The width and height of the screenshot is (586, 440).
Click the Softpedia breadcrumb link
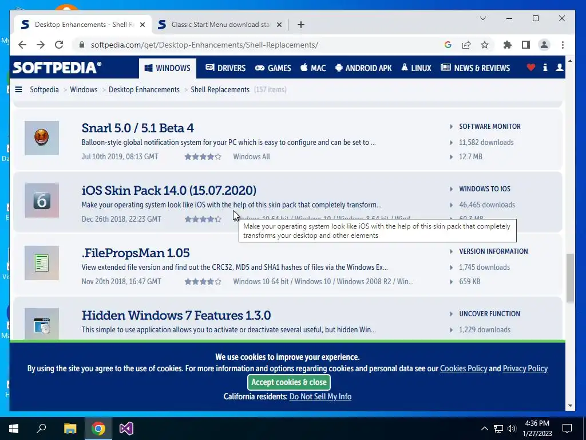point(44,90)
